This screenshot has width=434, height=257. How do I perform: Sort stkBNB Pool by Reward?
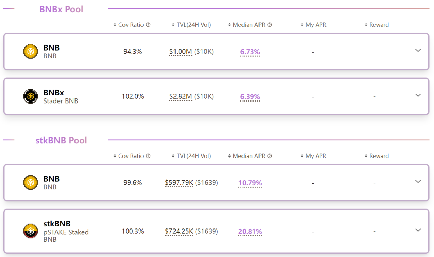pos(377,156)
